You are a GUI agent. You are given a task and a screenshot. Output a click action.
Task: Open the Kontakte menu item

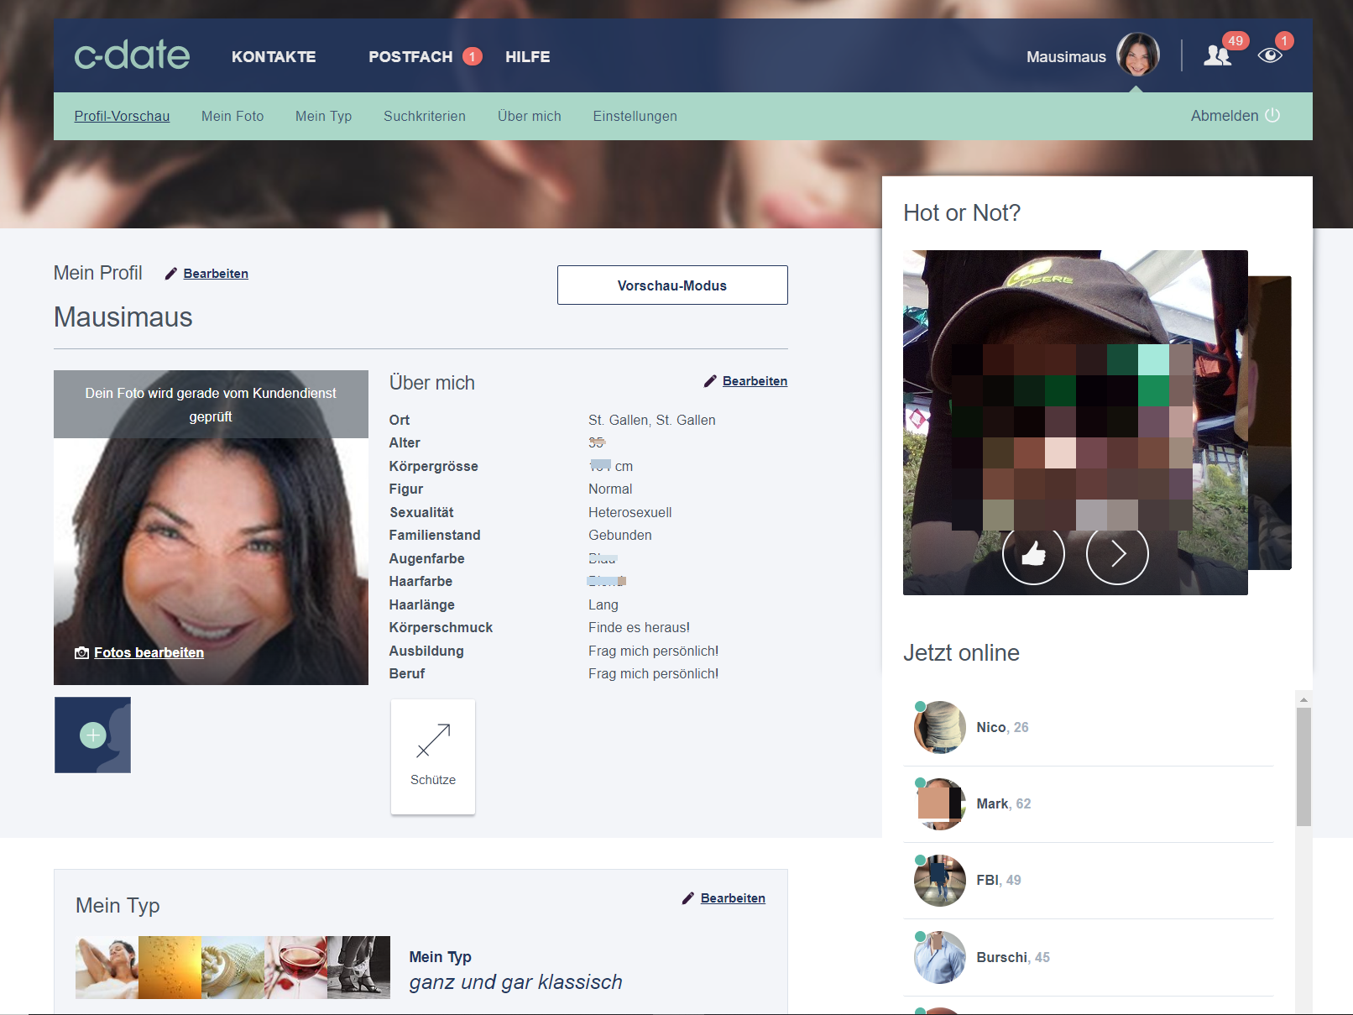[x=274, y=57]
